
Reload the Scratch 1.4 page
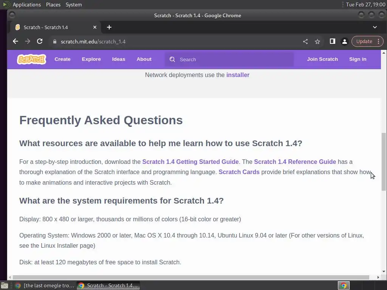tap(40, 42)
